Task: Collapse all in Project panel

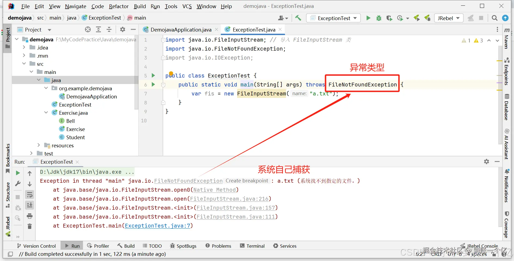Action: pyautogui.click(x=109, y=29)
